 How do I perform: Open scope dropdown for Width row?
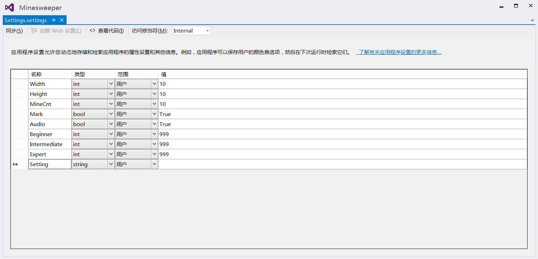pyautogui.click(x=154, y=84)
